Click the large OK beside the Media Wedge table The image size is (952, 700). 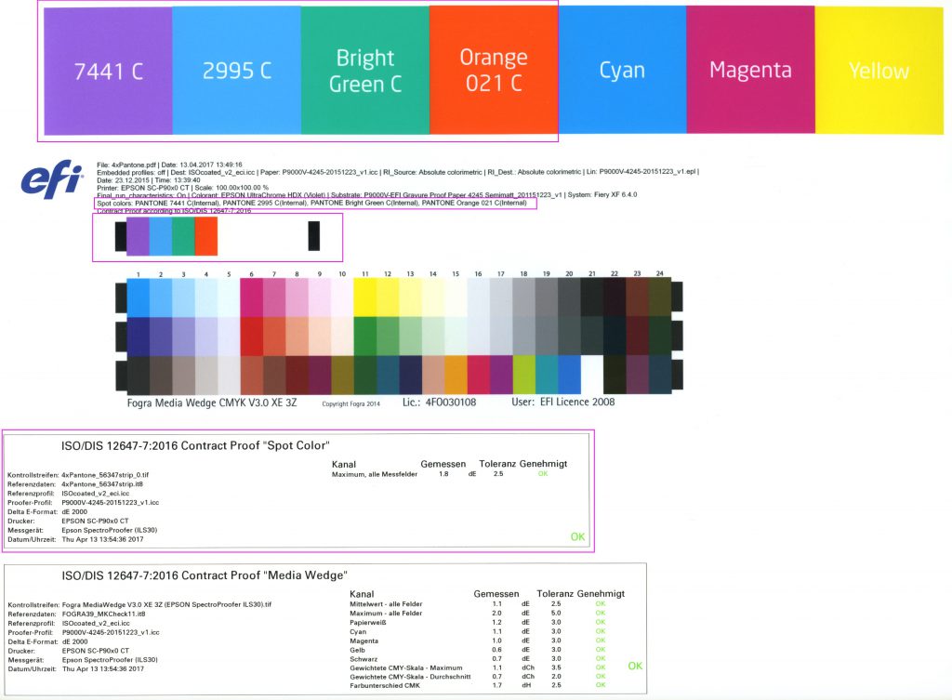635,666
